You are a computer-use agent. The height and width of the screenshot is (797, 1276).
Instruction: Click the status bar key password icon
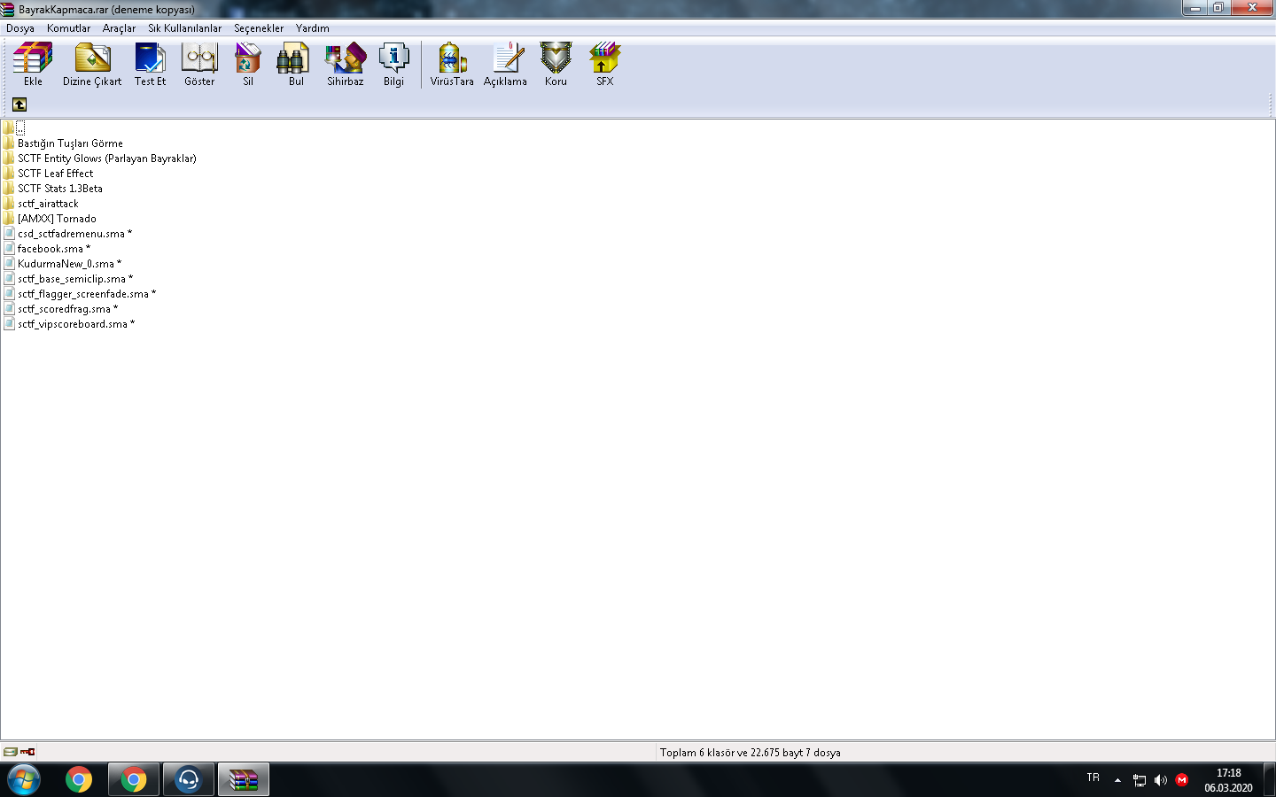coord(27,752)
